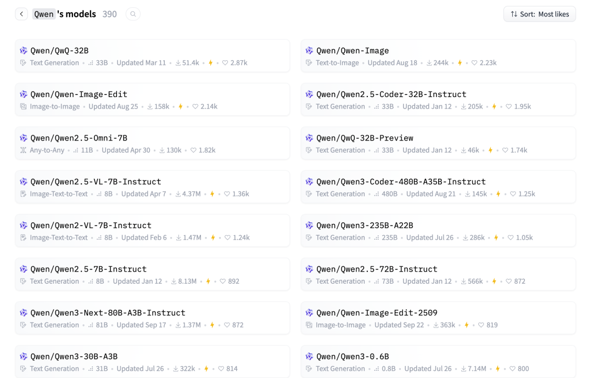Click Qwen logo beside Qwen2.5-Coder-32B-Instruct

309,94
